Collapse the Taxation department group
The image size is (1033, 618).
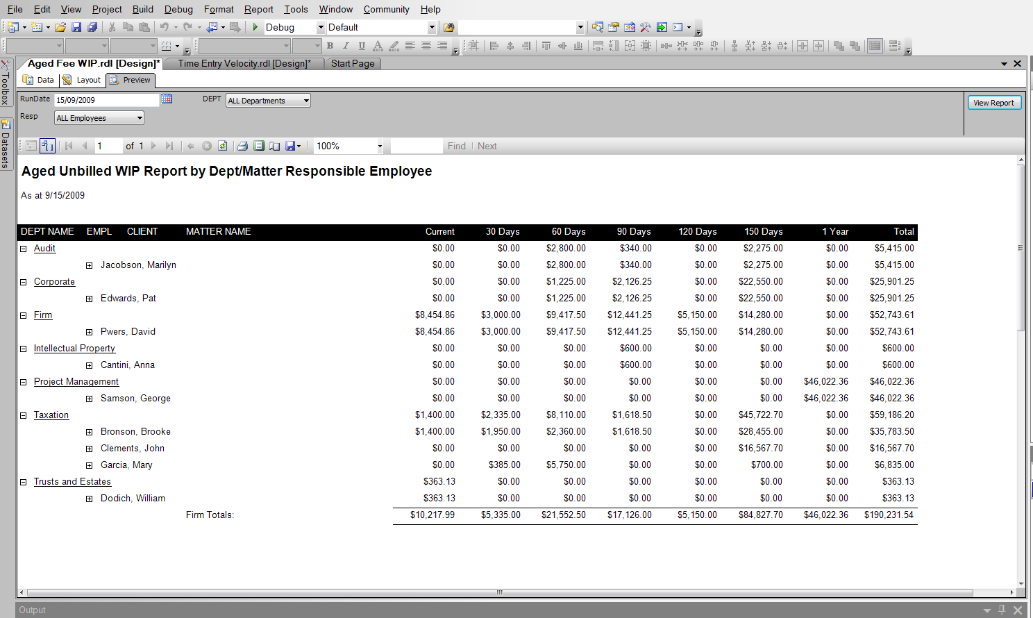click(x=23, y=415)
